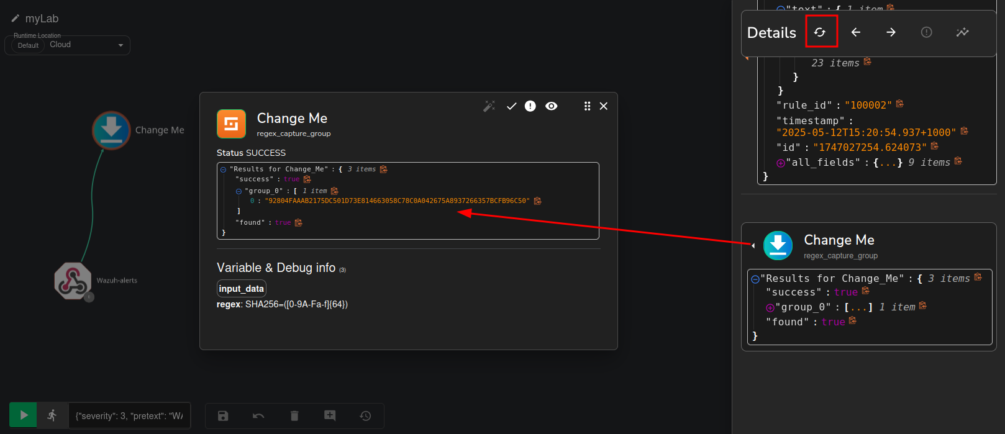Click the checkmark icon in Change Me dialog
This screenshot has width=1005, height=434.
pyautogui.click(x=511, y=106)
